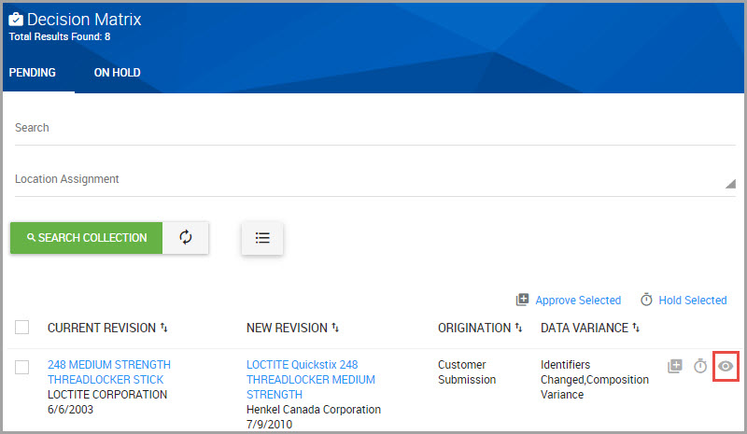Viewport: 747px width, 434px height.
Task: Open the list view options button
Action: click(262, 238)
